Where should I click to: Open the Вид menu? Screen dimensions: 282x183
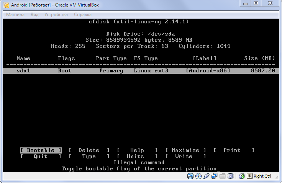pos(34,15)
